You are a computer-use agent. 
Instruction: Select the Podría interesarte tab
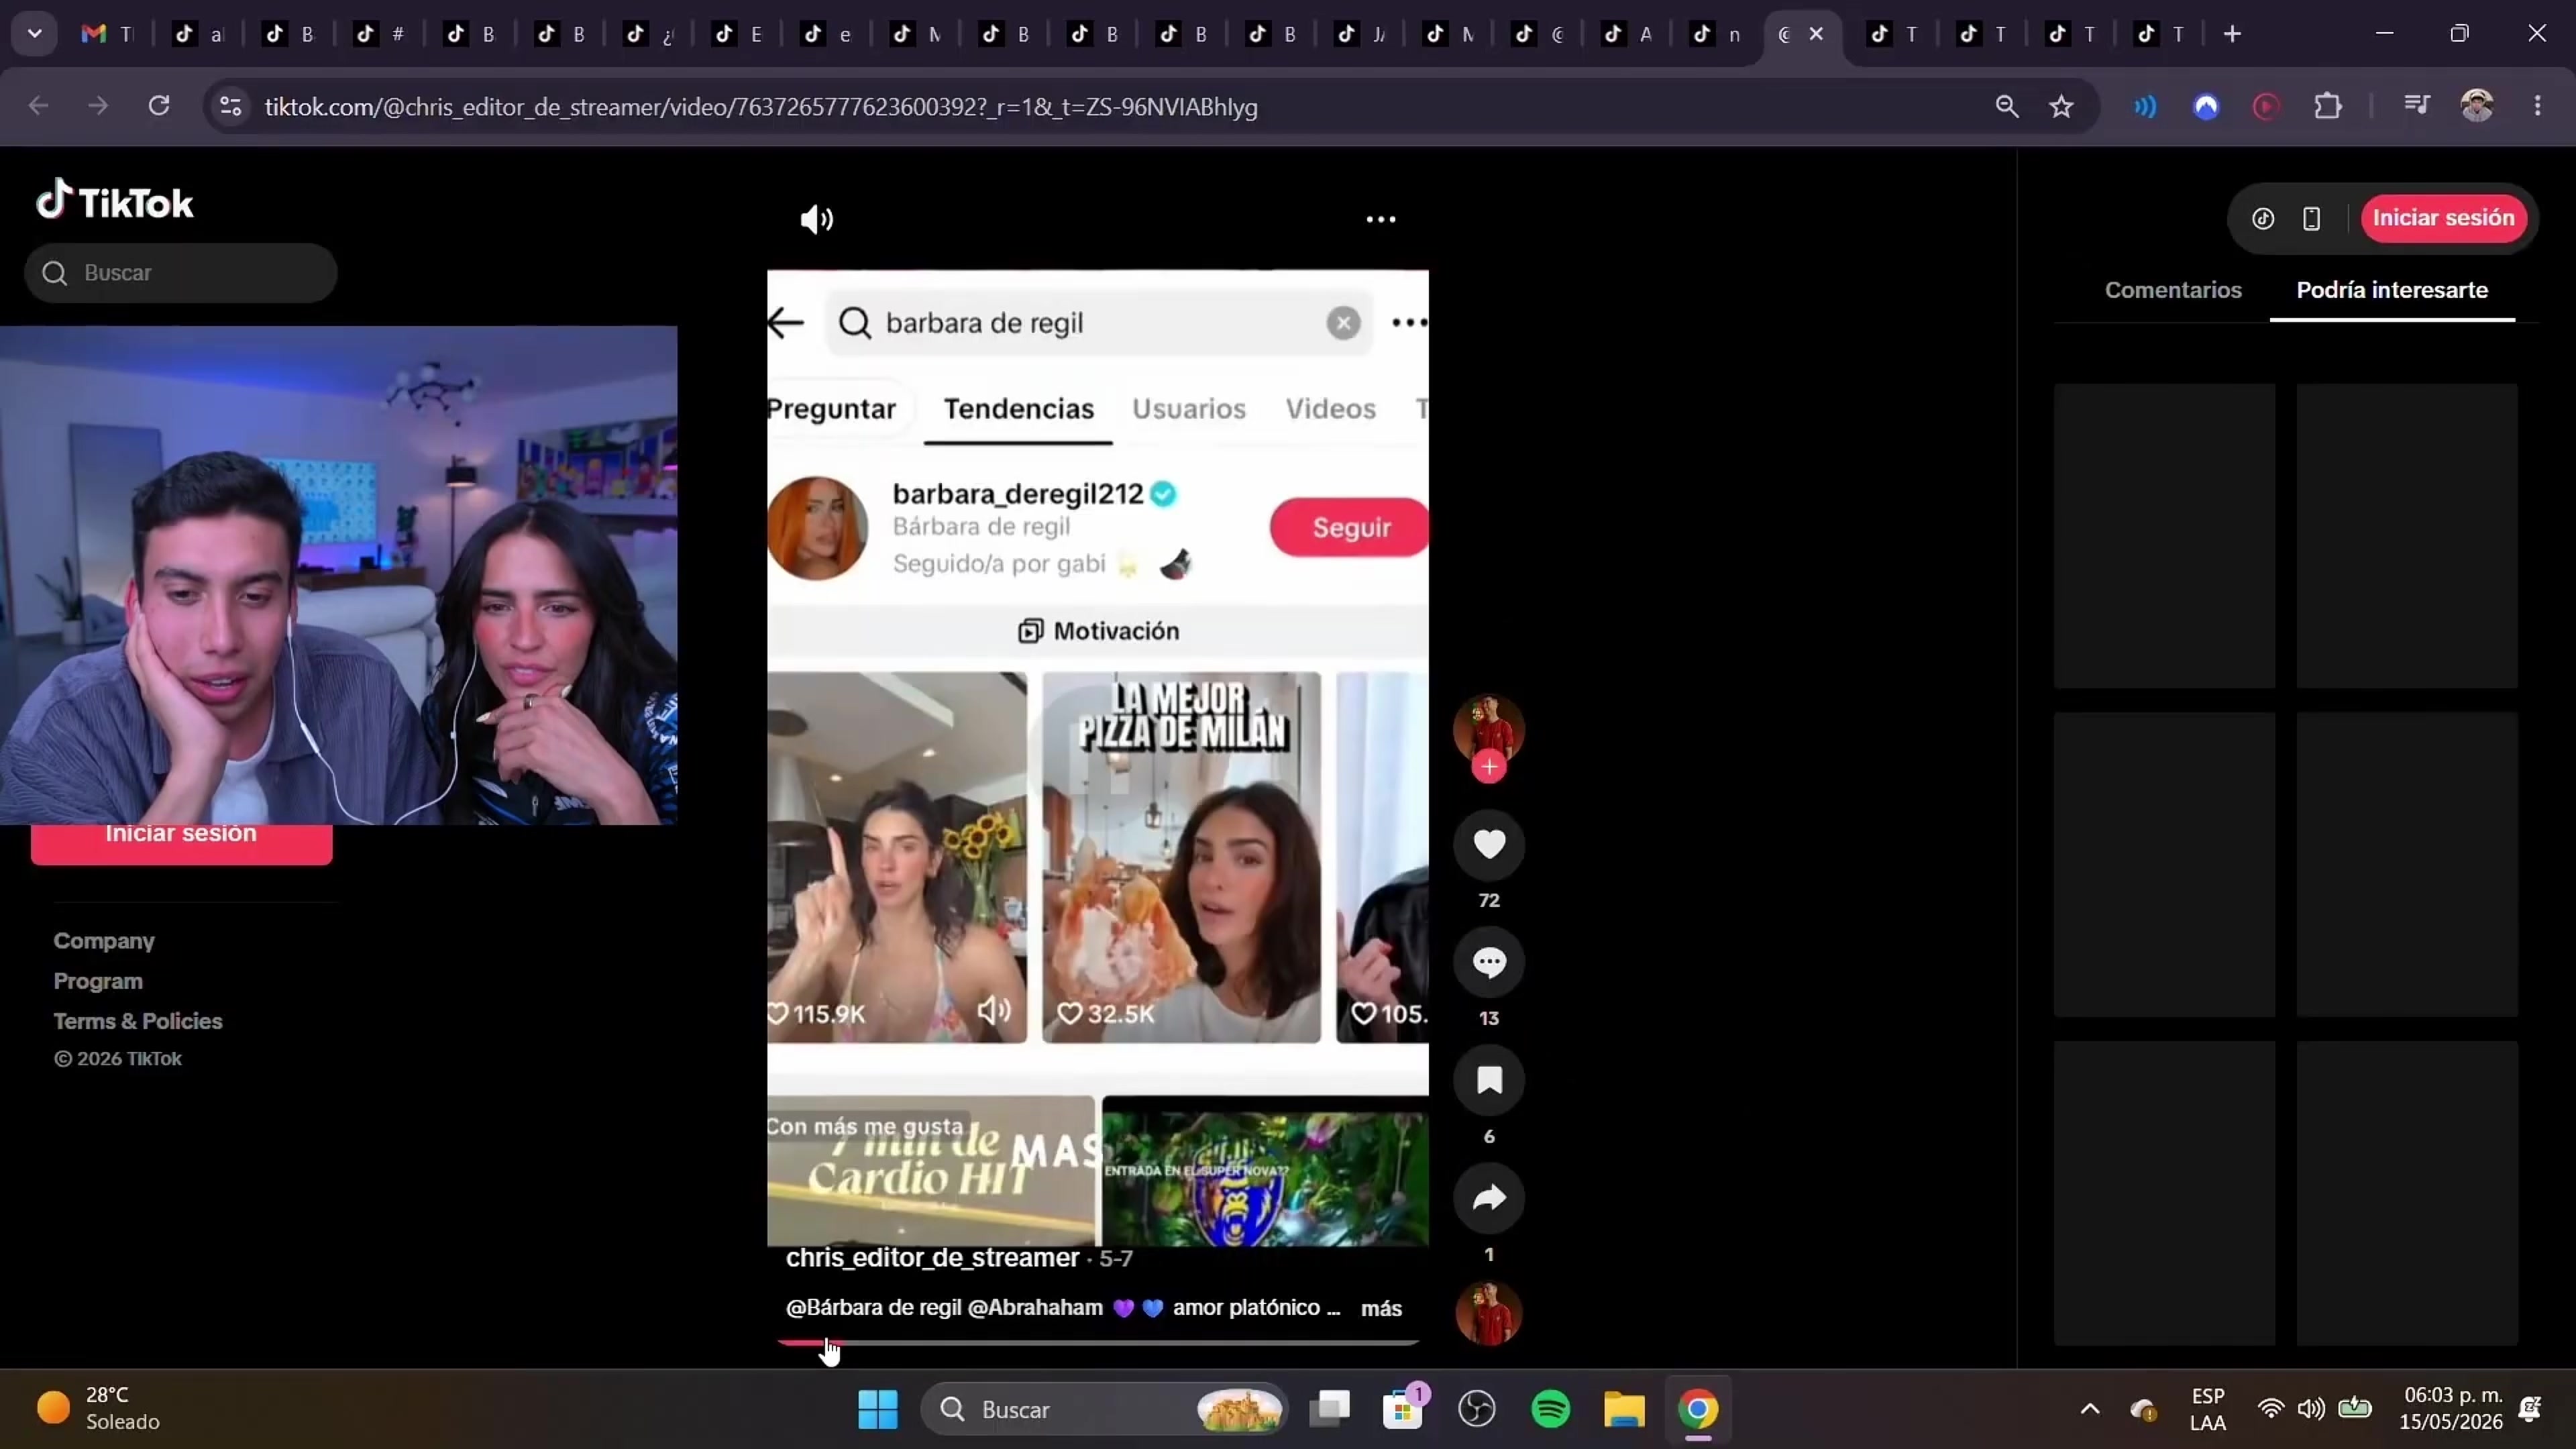(2392, 290)
